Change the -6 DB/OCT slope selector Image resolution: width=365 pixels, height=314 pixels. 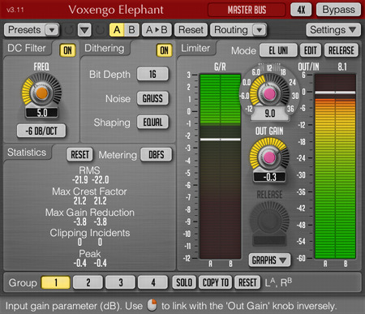tap(41, 131)
